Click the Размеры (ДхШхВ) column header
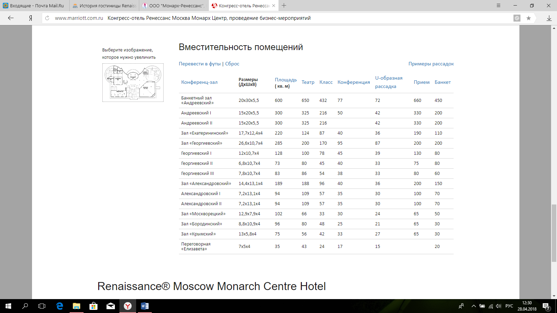This screenshot has height=313, width=557. [248, 82]
